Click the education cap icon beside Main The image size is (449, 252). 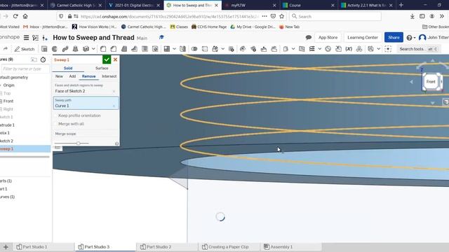[161, 37]
